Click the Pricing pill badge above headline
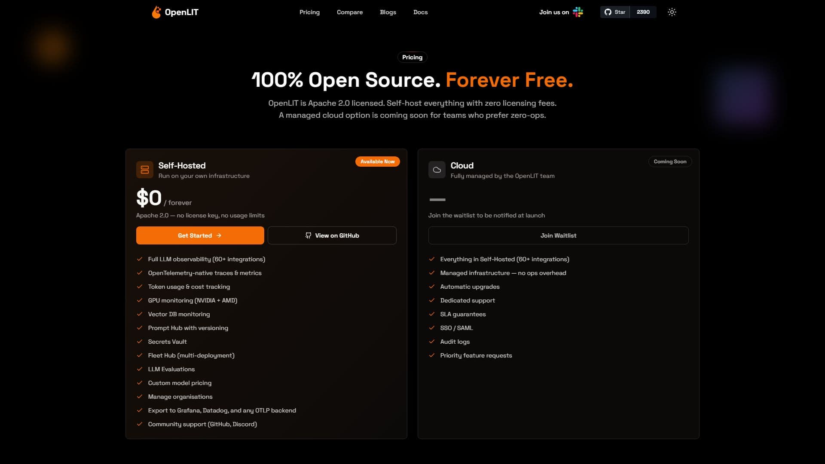The height and width of the screenshot is (464, 825). pyautogui.click(x=412, y=57)
